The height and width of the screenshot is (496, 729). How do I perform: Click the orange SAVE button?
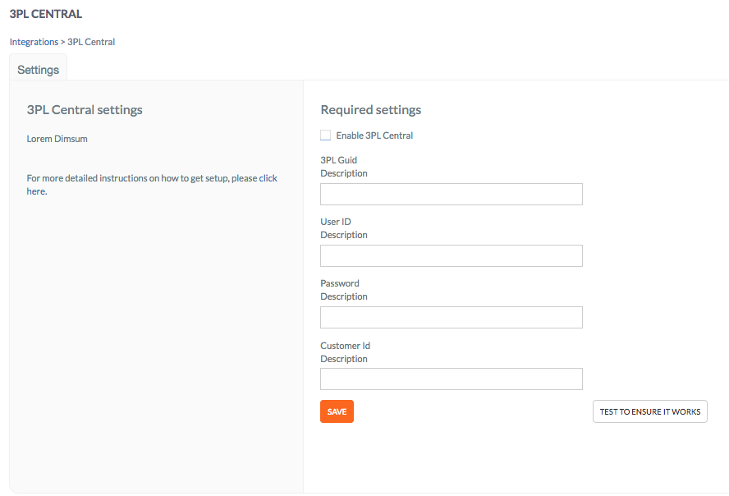point(337,411)
